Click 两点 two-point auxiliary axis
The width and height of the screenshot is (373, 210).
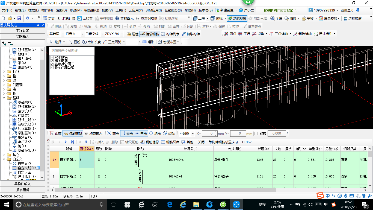coord(230,34)
